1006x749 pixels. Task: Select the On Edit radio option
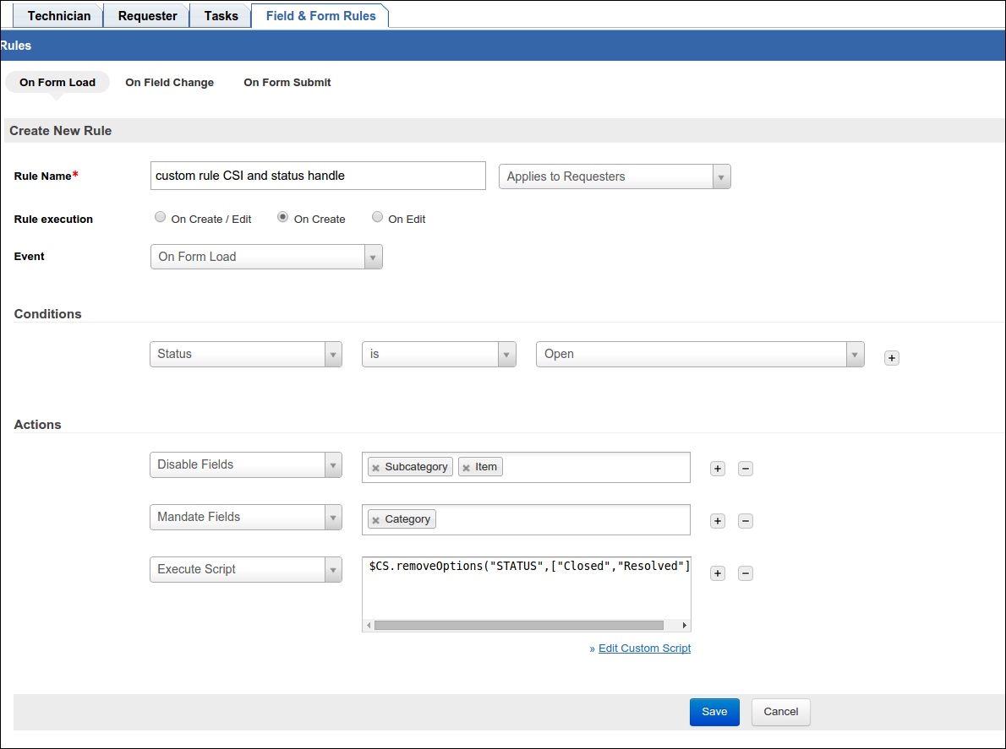coord(378,217)
